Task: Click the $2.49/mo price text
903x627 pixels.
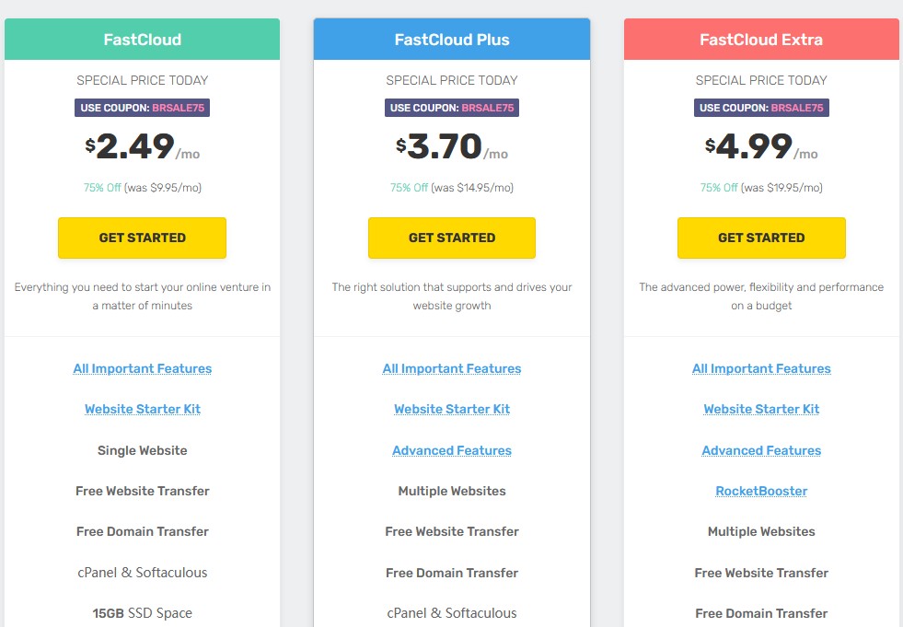Action: tap(143, 146)
